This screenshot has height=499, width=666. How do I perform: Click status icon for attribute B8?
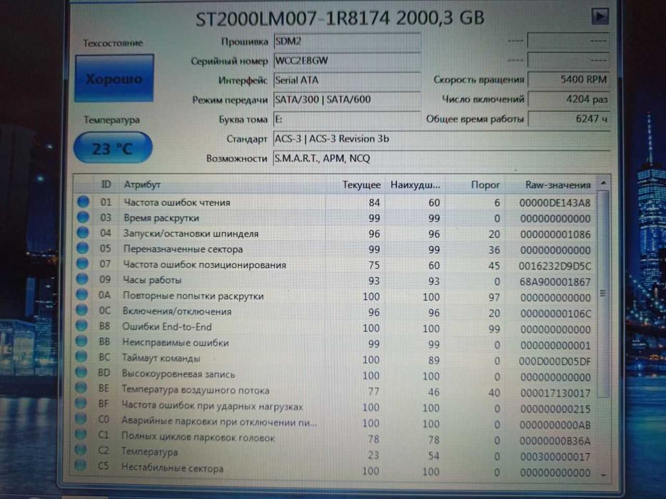[81, 326]
